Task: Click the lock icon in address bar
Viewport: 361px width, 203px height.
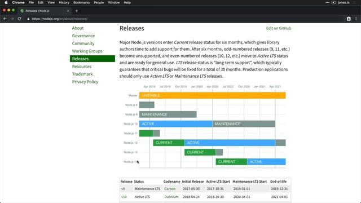Action: pos(28,19)
